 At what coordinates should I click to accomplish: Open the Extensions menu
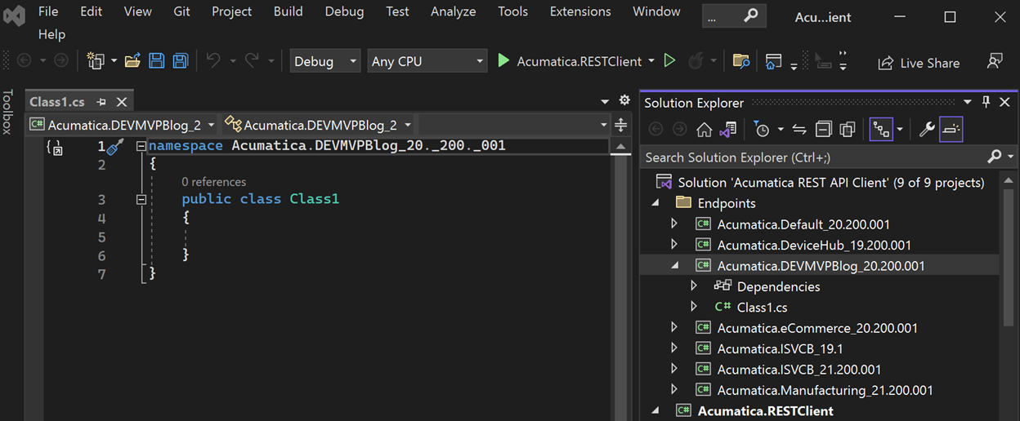(580, 11)
